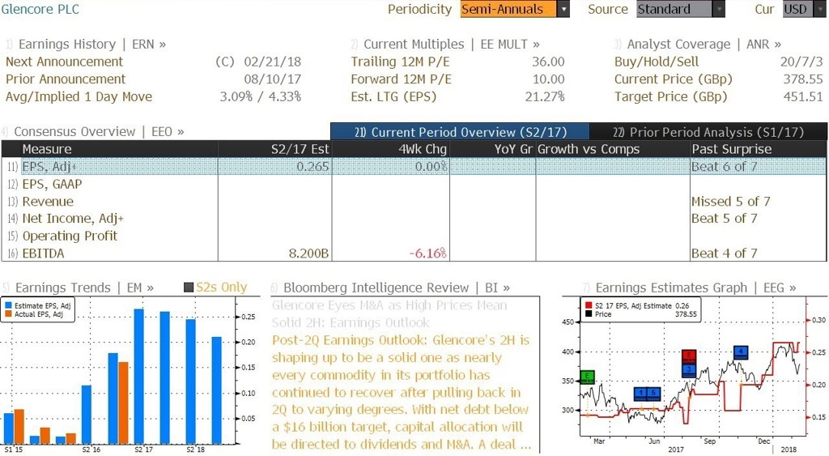
Task: Click red S2 17 EPS estimate legend icon
Action: tap(589, 306)
